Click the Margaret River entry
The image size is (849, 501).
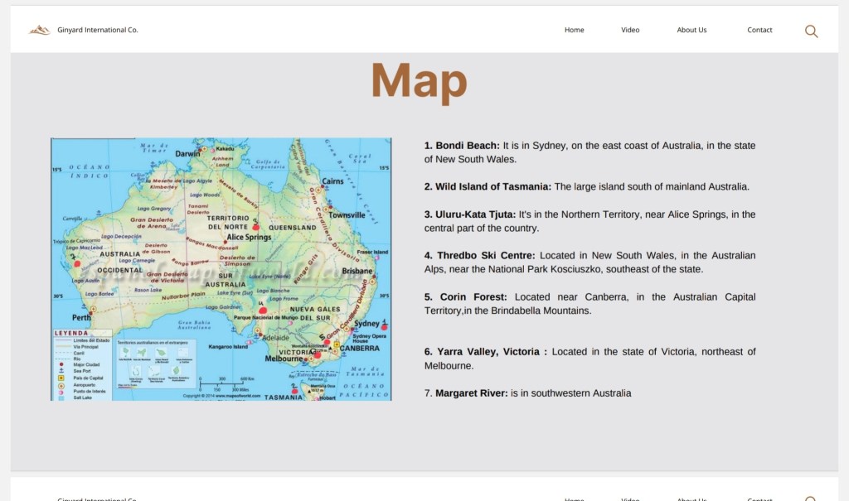pyautogui.click(x=471, y=393)
